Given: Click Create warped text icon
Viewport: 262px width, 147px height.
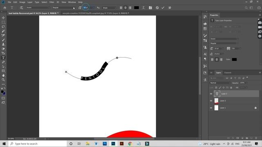Looking at the screenshot, I should (143, 8).
